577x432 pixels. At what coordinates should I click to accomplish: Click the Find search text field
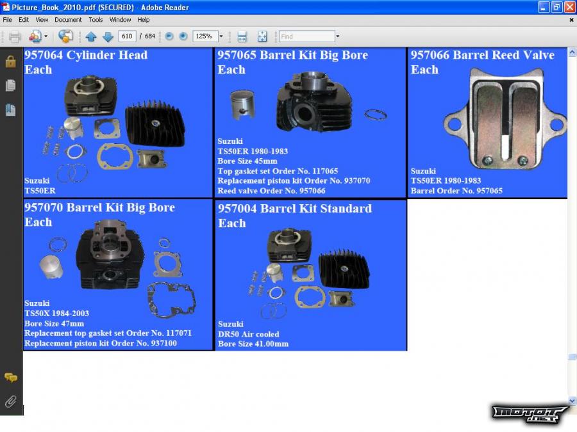tap(306, 36)
